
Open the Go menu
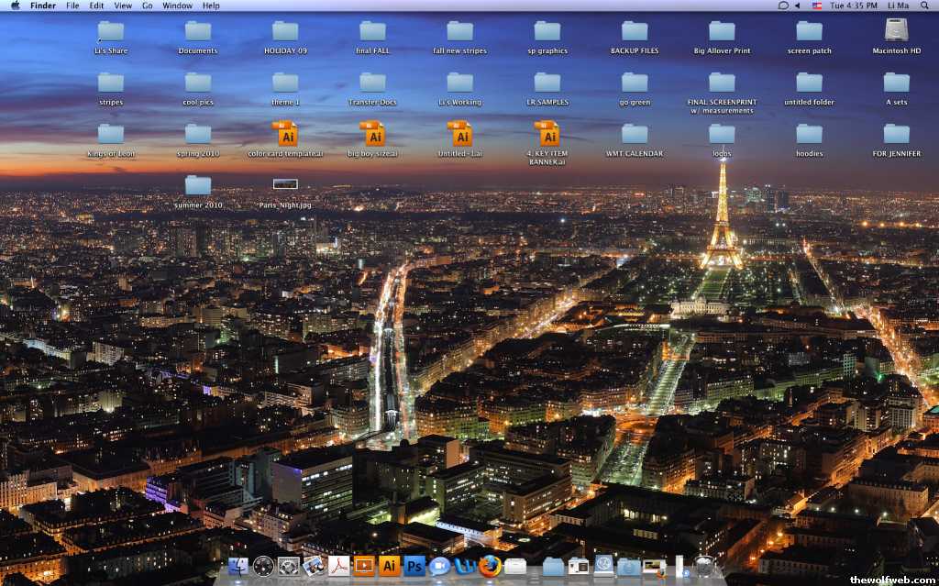tap(148, 6)
